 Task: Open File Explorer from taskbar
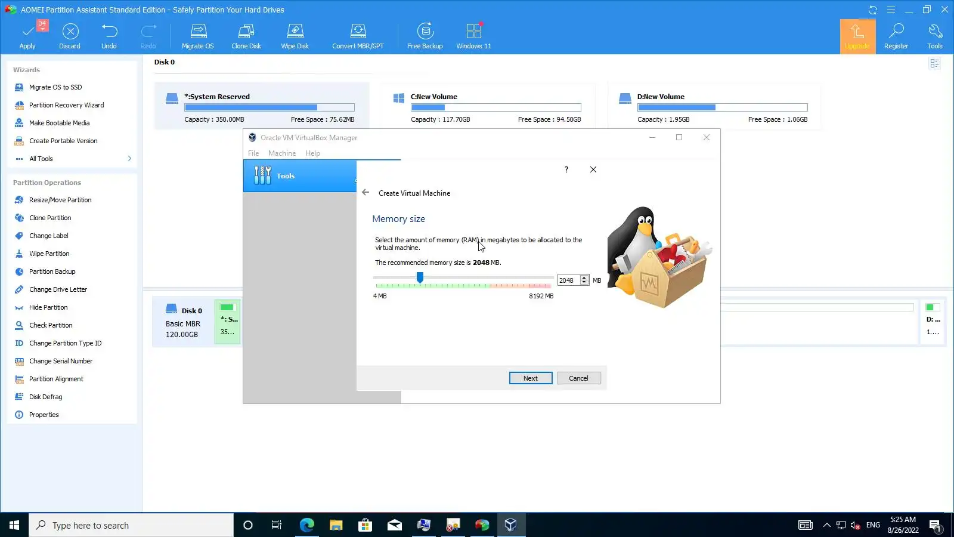(x=336, y=525)
